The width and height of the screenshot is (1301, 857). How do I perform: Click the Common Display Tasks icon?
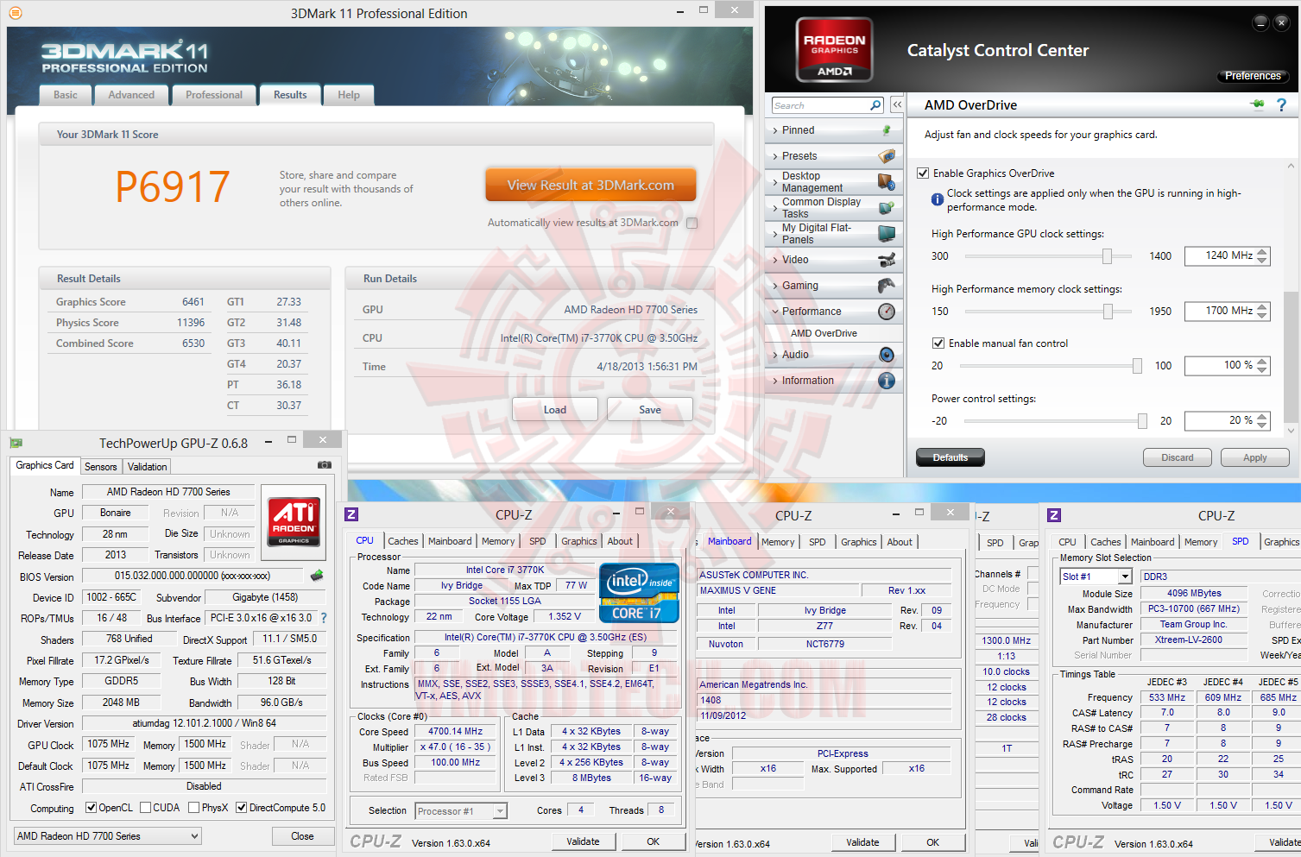click(887, 208)
